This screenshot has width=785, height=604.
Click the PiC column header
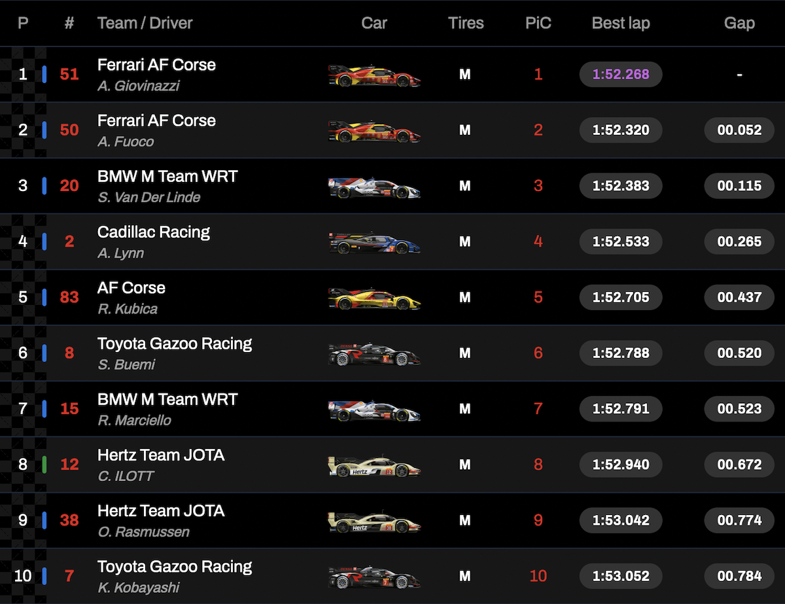[538, 23]
